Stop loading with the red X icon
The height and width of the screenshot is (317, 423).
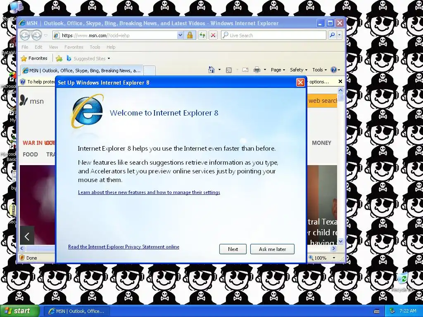(x=213, y=35)
